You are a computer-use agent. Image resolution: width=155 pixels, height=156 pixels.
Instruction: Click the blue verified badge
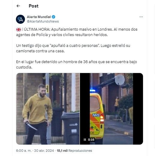click(53, 17)
